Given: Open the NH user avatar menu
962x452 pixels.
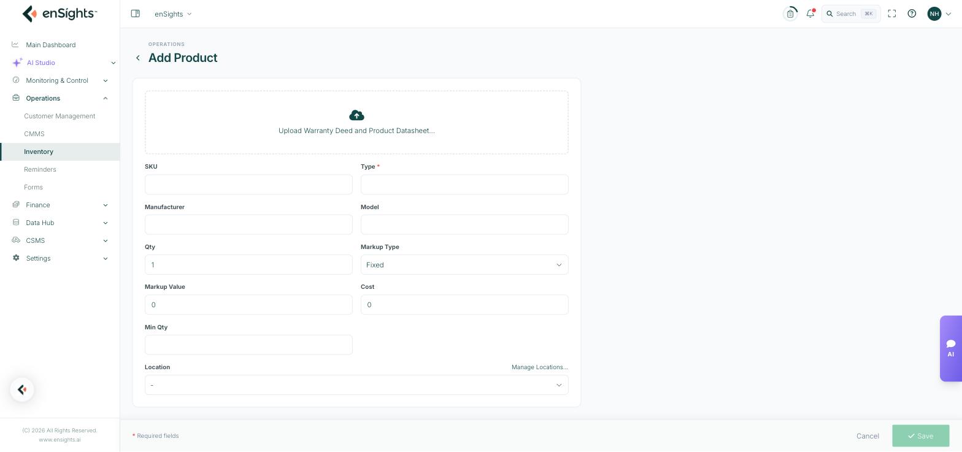Looking at the screenshot, I should coord(939,13).
